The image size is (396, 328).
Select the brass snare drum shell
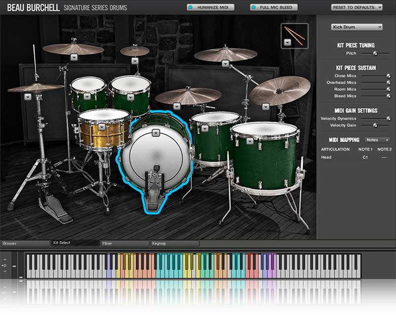pyautogui.click(x=104, y=135)
